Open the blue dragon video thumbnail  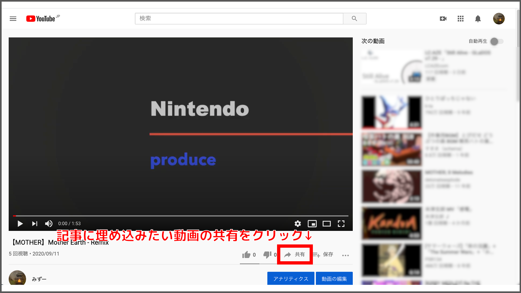(x=392, y=112)
